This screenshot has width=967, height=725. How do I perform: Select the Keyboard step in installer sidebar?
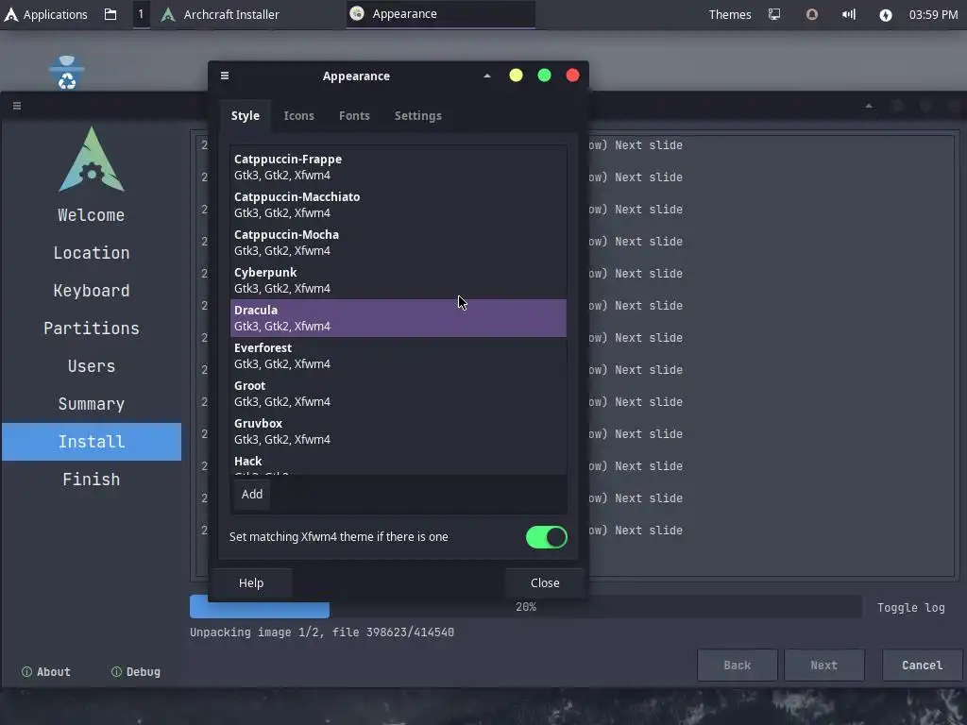pos(92,291)
